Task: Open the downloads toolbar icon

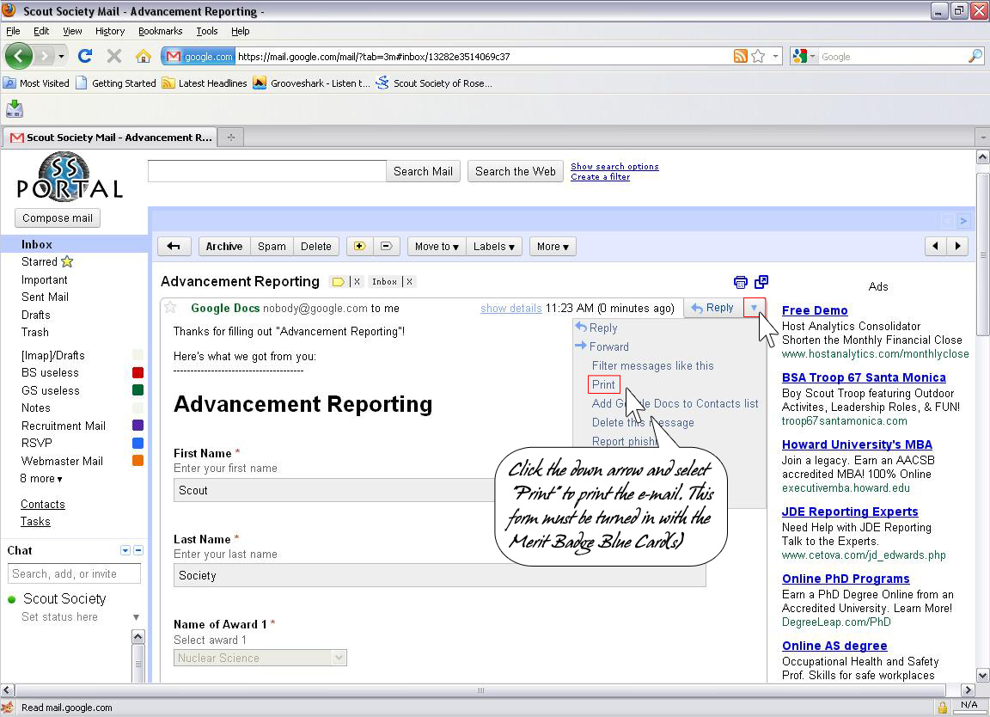Action: [15, 109]
